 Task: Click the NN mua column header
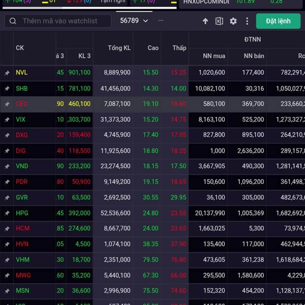tap(214, 56)
